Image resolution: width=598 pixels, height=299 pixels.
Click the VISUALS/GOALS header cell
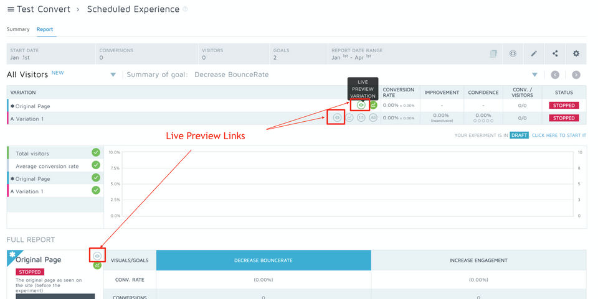(130, 260)
